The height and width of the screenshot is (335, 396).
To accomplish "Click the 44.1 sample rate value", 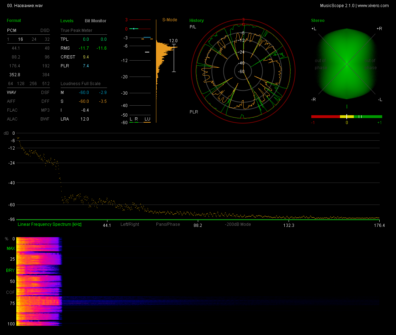I will (16, 48).
